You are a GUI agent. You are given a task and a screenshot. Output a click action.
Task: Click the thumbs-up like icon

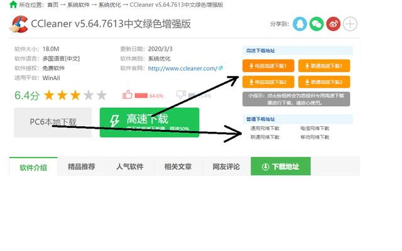(x=128, y=95)
